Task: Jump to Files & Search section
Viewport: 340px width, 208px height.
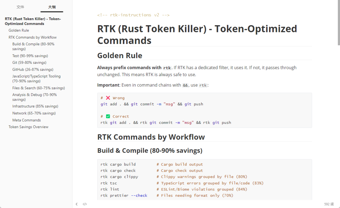Action: (x=38, y=88)
